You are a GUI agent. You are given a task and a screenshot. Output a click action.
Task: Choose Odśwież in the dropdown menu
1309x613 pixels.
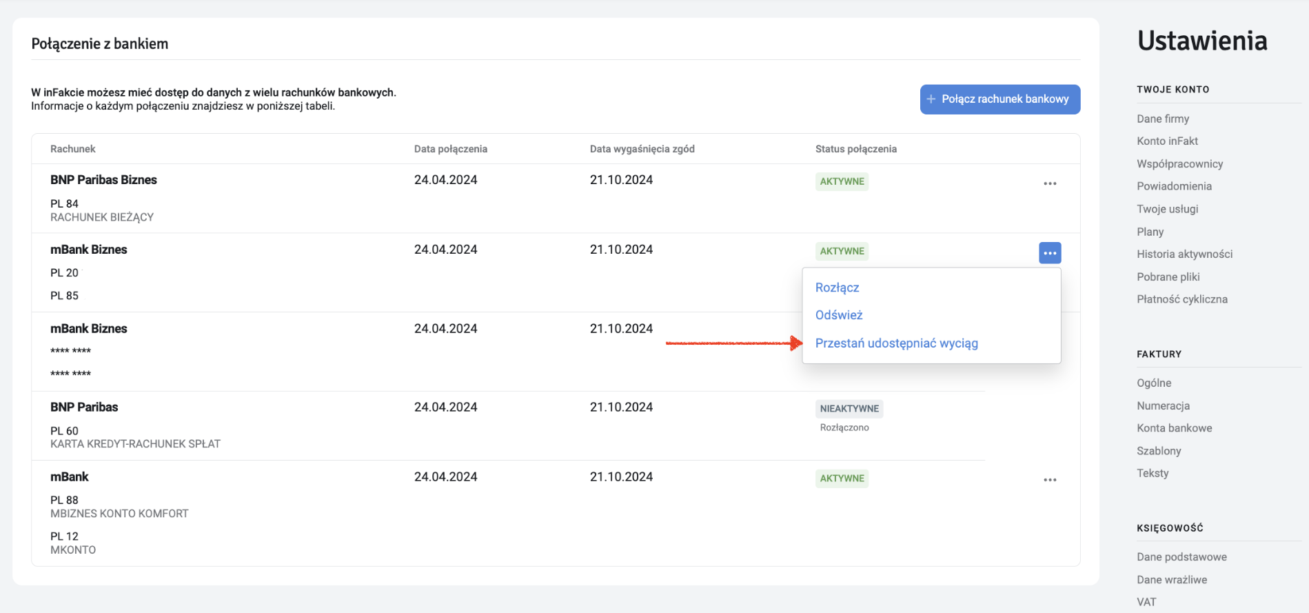(839, 315)
